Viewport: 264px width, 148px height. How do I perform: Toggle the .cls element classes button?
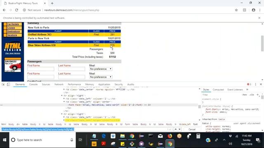[252, 95]
